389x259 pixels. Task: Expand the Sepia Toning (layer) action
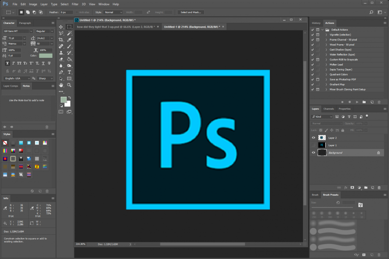pos(326,69)
